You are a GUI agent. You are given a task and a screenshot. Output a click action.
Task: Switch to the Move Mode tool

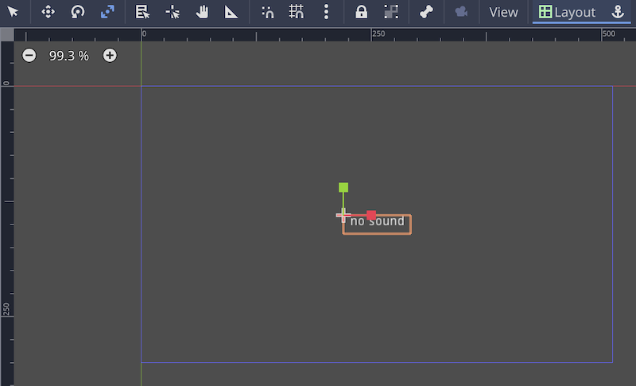(48, 12)
